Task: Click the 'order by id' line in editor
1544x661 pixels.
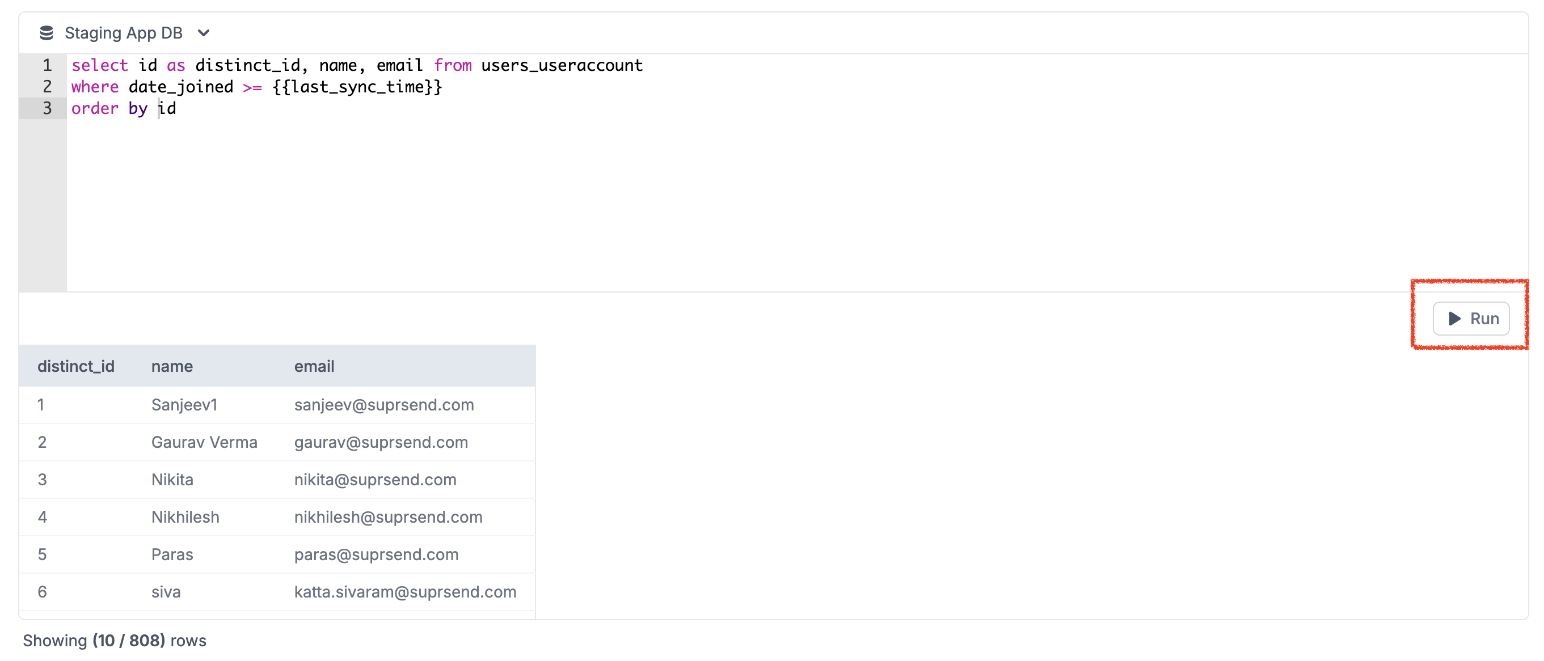Action: click(124, 108)
